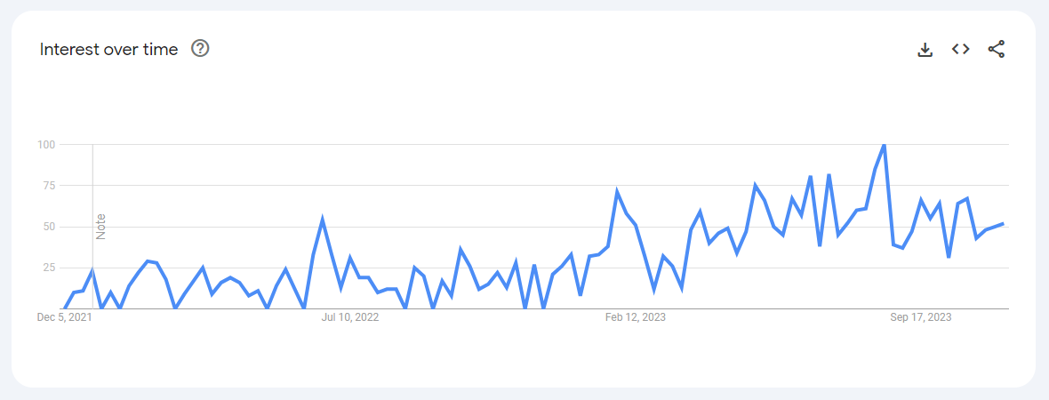Click the 25 value on y-axis
The width and height of the screenshot is (1049, 400).
48,268
